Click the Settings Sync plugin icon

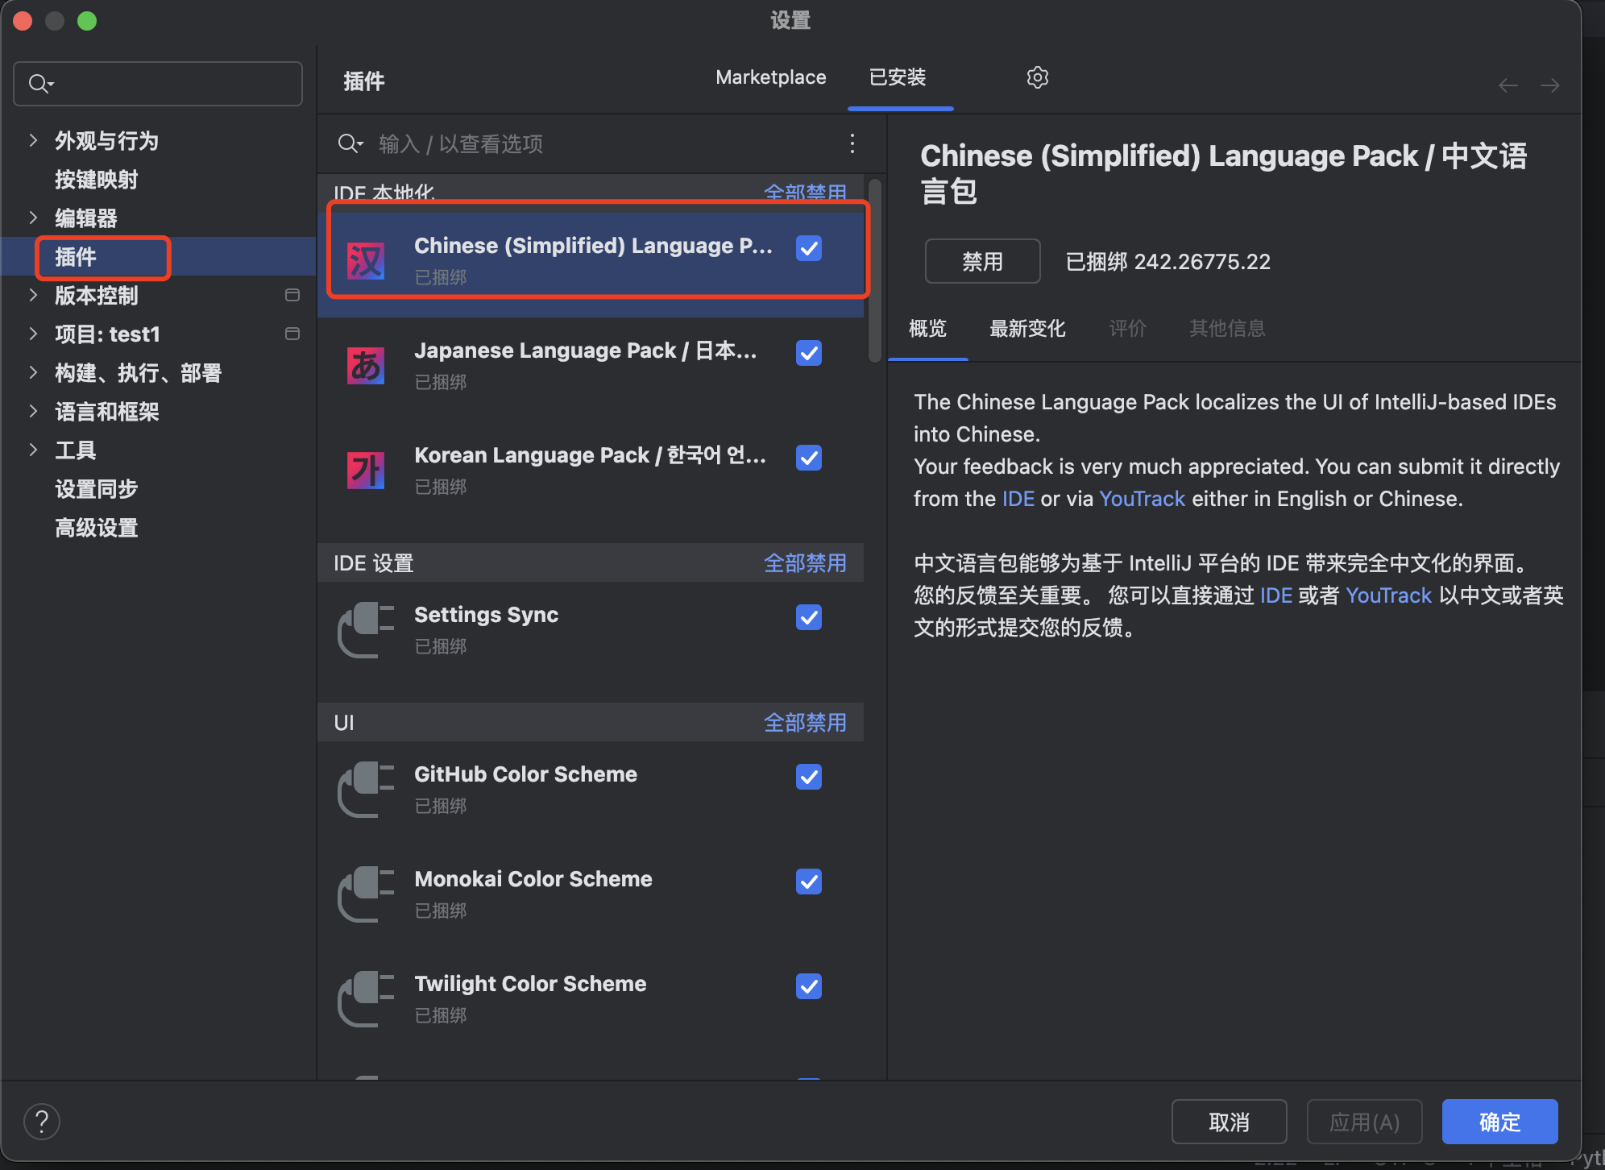pos(365,629)
